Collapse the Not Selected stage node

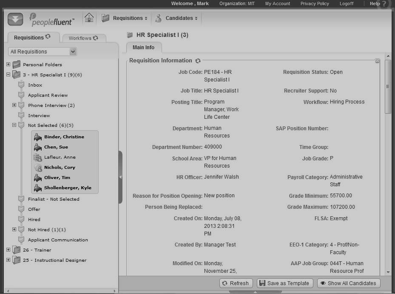pos(14,125)
